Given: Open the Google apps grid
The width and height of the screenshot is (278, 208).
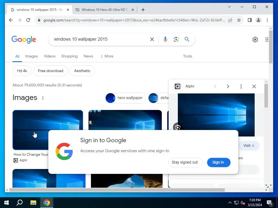Looking at the screenshot, I should tap(267, 40).
